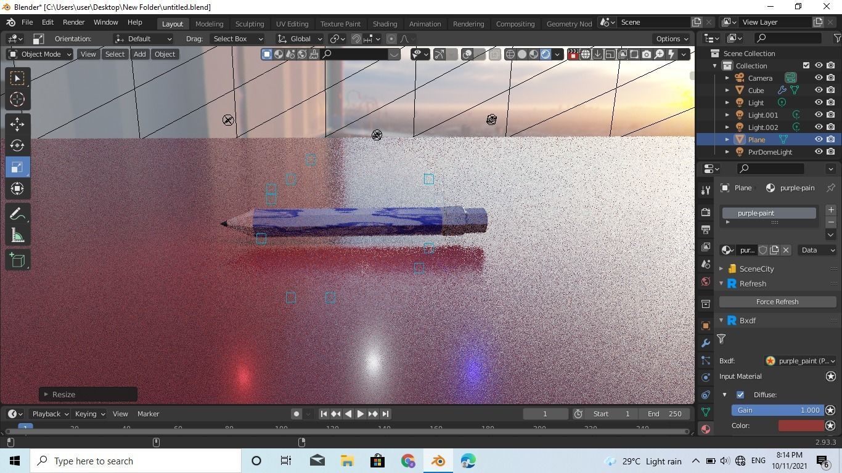This screenshot has height=473, width=842.
Task: Play the animation forward
Action: coord(361,414)
